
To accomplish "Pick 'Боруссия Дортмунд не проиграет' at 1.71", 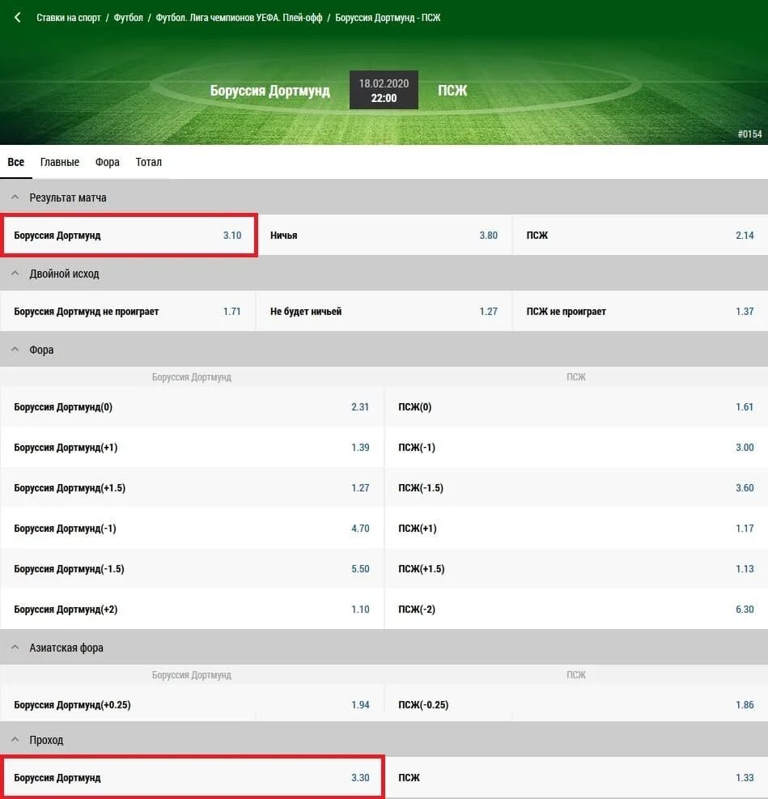I will pyautogui.click(x=128, y=312).
